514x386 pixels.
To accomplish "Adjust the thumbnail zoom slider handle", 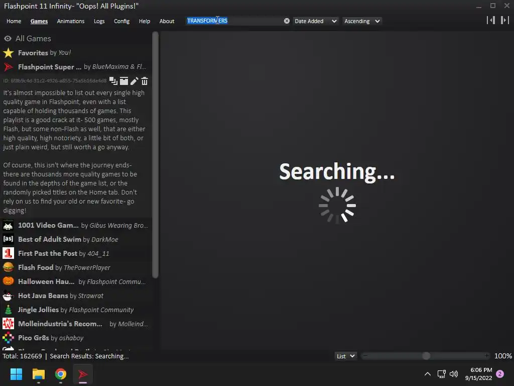I will (x=426, y=356).
